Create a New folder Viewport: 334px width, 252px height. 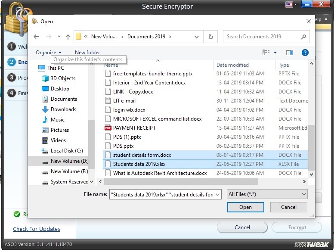(x=87, y=53)
